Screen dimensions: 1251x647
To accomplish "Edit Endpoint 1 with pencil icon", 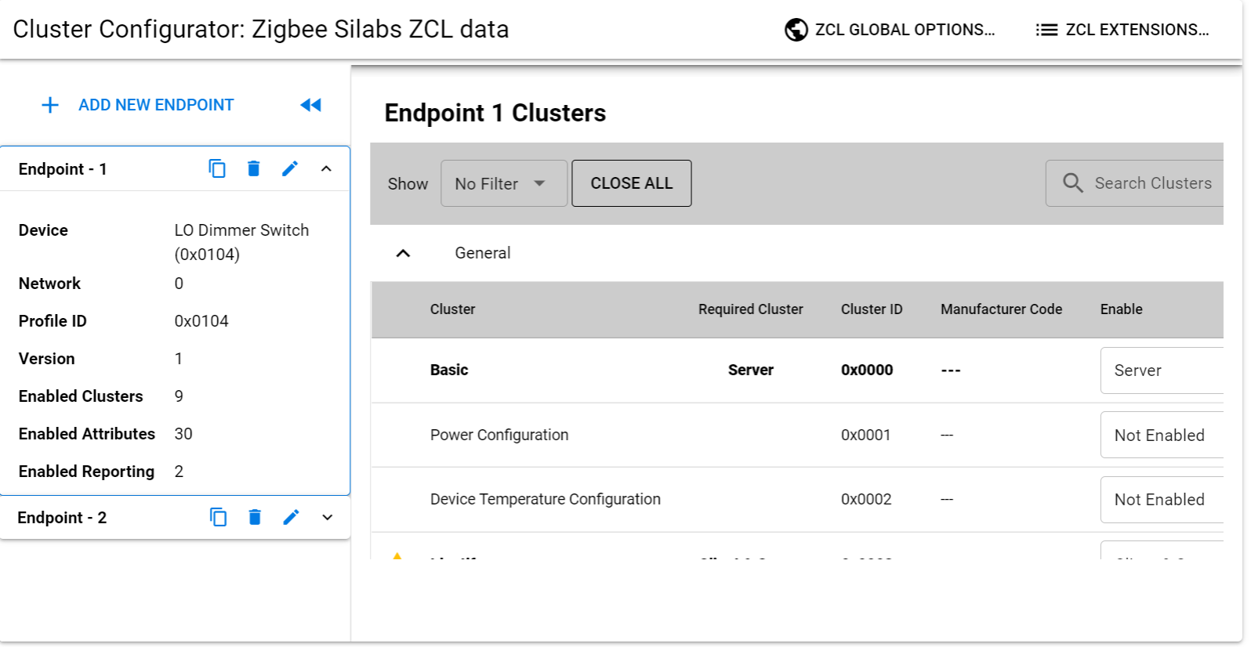I will (x=290, y=168).
